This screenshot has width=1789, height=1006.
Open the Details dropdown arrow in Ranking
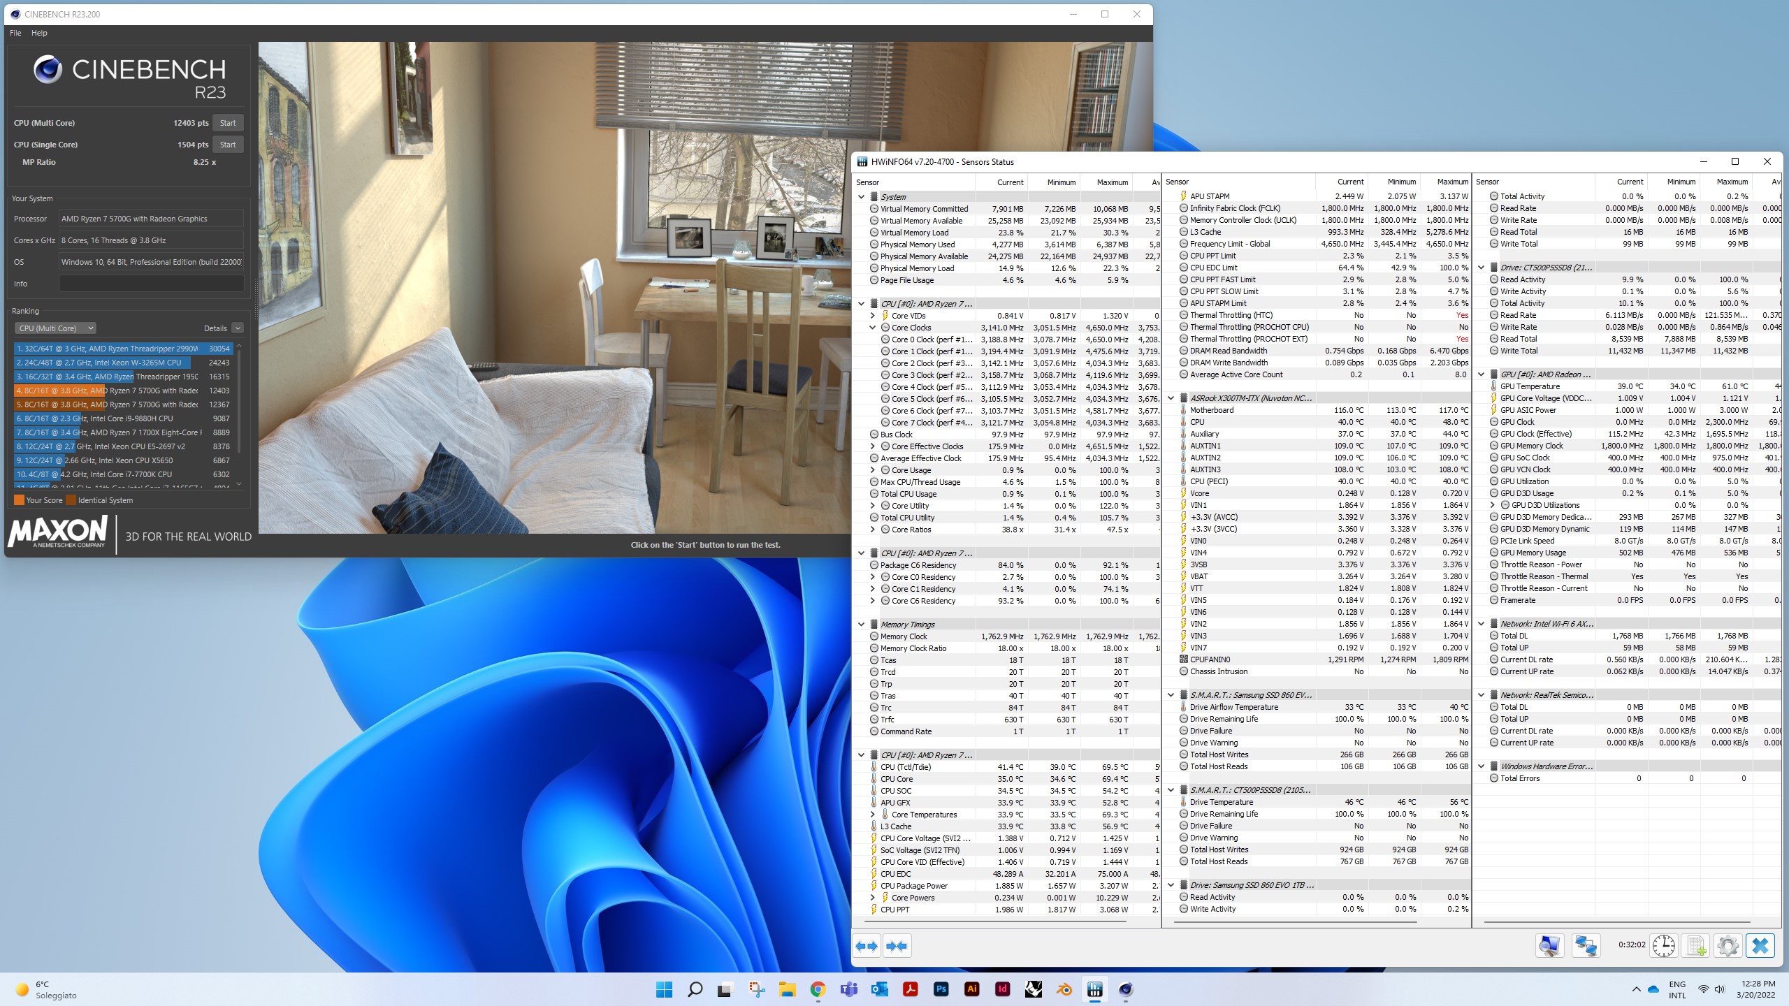pyautogui.click(x=238, y=328)
